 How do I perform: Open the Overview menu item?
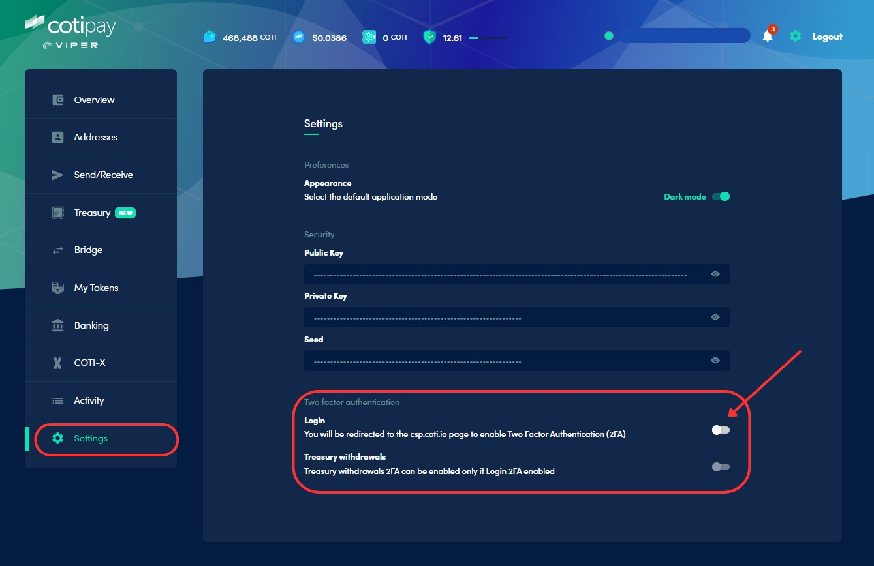point(101,100)
